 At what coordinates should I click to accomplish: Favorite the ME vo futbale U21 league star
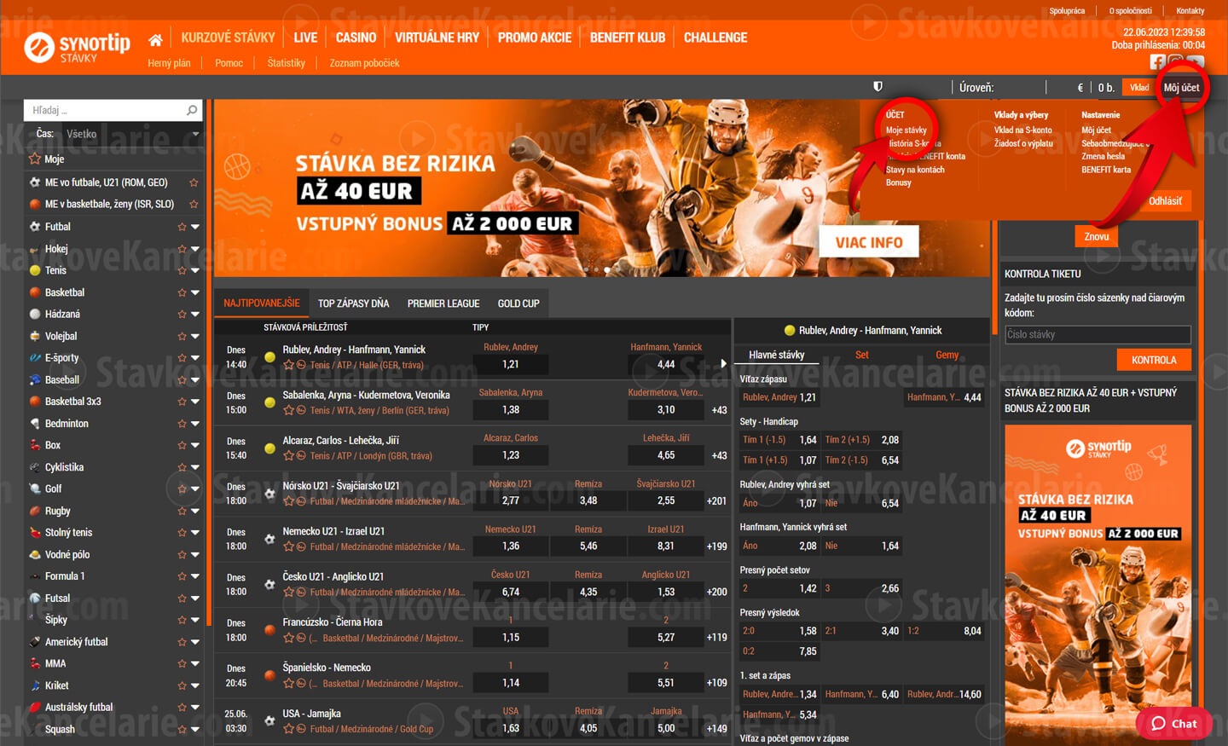tap(194, 182)
